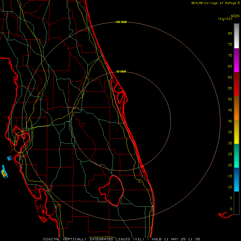Click the 70 value on the VIL scale

(x=230, y=55)
